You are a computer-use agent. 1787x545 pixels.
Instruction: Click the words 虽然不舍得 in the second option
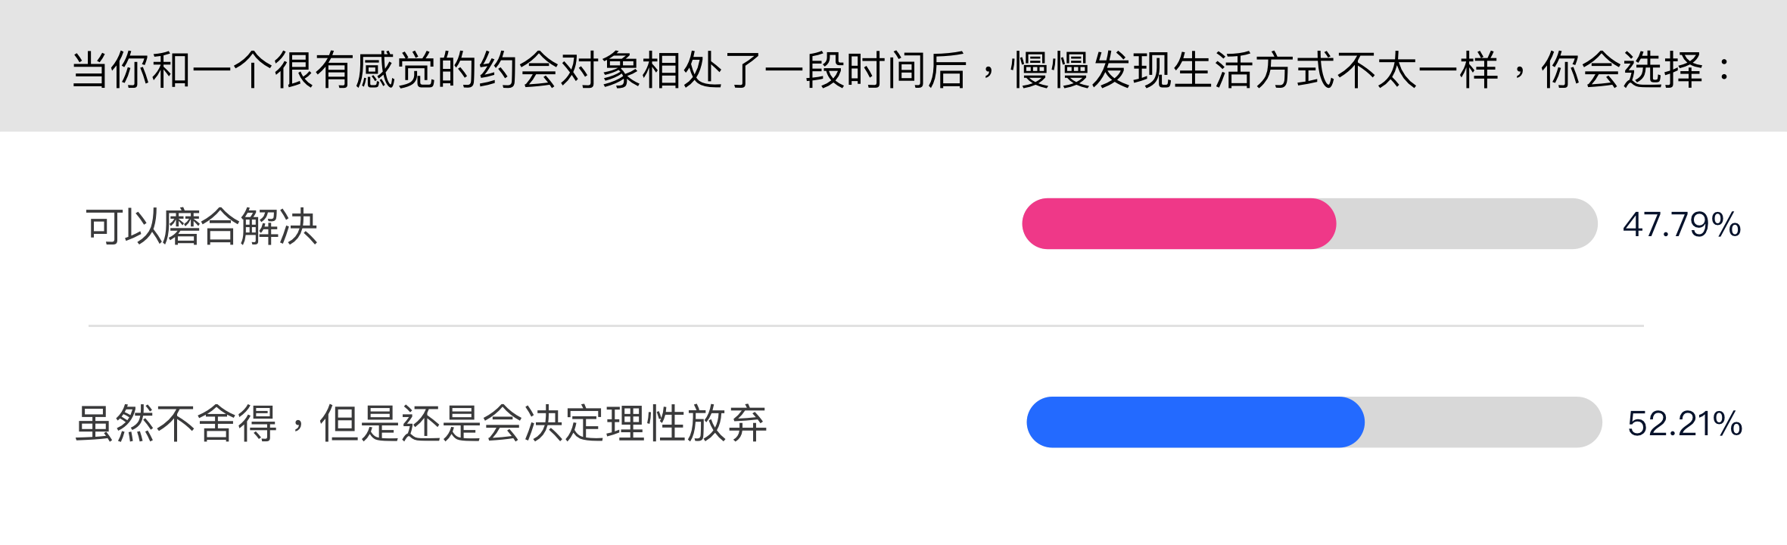tap(176, 423)
